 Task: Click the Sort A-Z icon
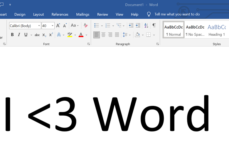click(x=146, y=26)
